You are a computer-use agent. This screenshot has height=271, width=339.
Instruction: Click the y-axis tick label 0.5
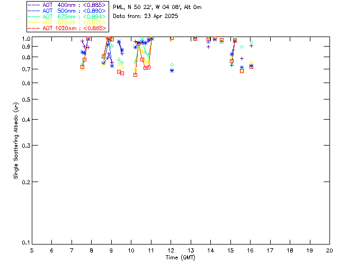[x=26, y=100]
